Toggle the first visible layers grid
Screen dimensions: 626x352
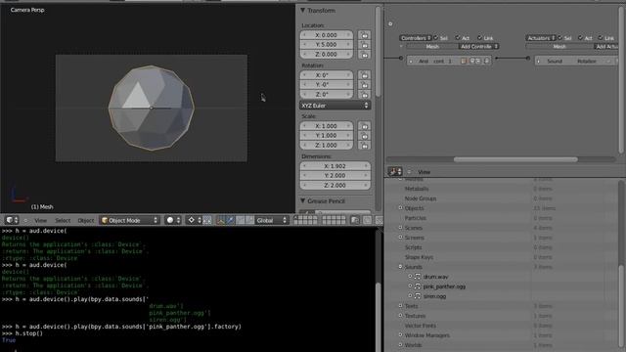(x=306, y=220)
